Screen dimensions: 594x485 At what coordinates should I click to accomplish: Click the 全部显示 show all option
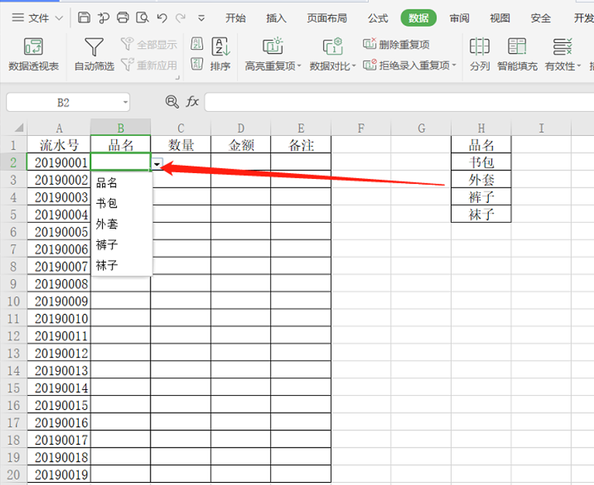click(x=149, y=45)
